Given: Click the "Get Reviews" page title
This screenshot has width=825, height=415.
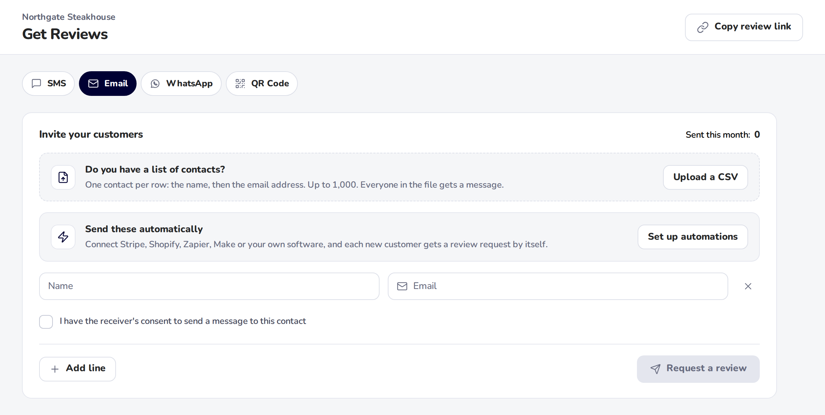Looking at the screenshot, I should (65, 34).
